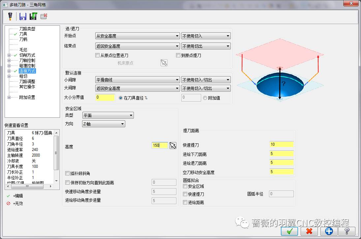
Task: Select 刀柄 in tree
Action: click(x=23, y=39)
